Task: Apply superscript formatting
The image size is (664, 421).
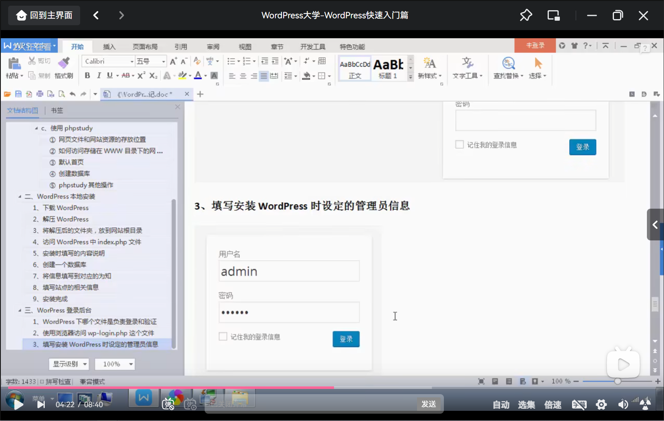Action: click(x=141, y=76)
